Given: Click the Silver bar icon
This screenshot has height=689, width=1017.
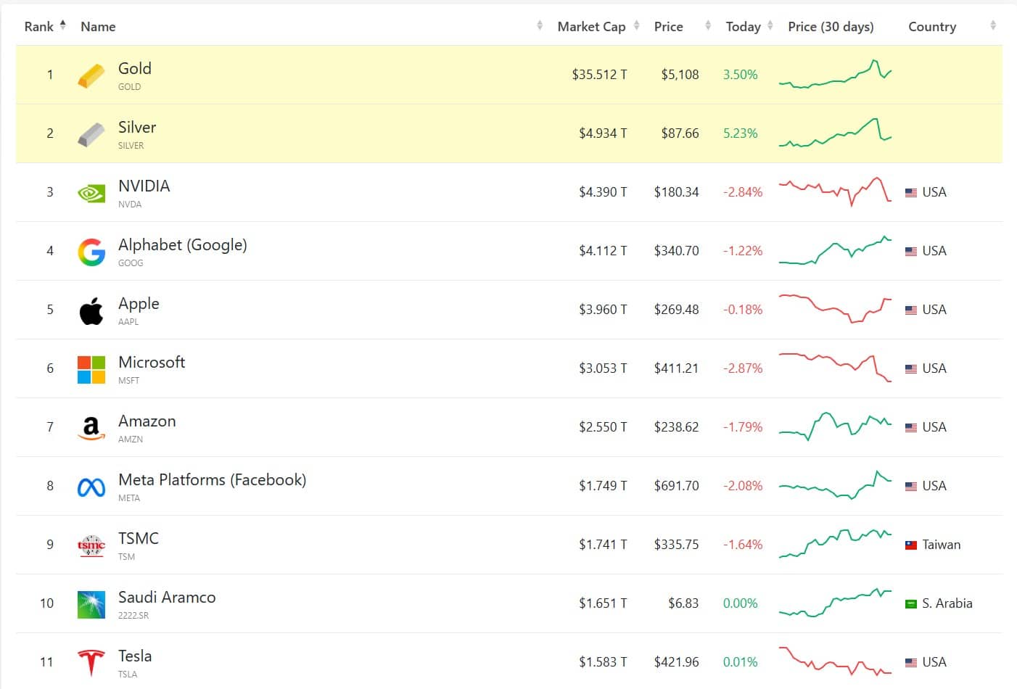Looking at the screenshot, I should pos(91,134).
